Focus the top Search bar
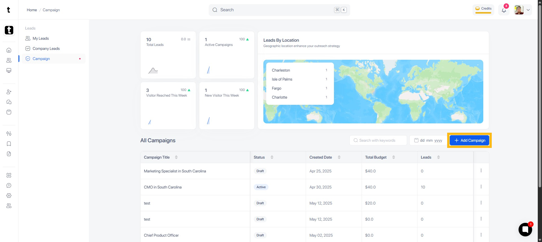The image size is (542, 242). pyautogui.click(x=279, y=10)
